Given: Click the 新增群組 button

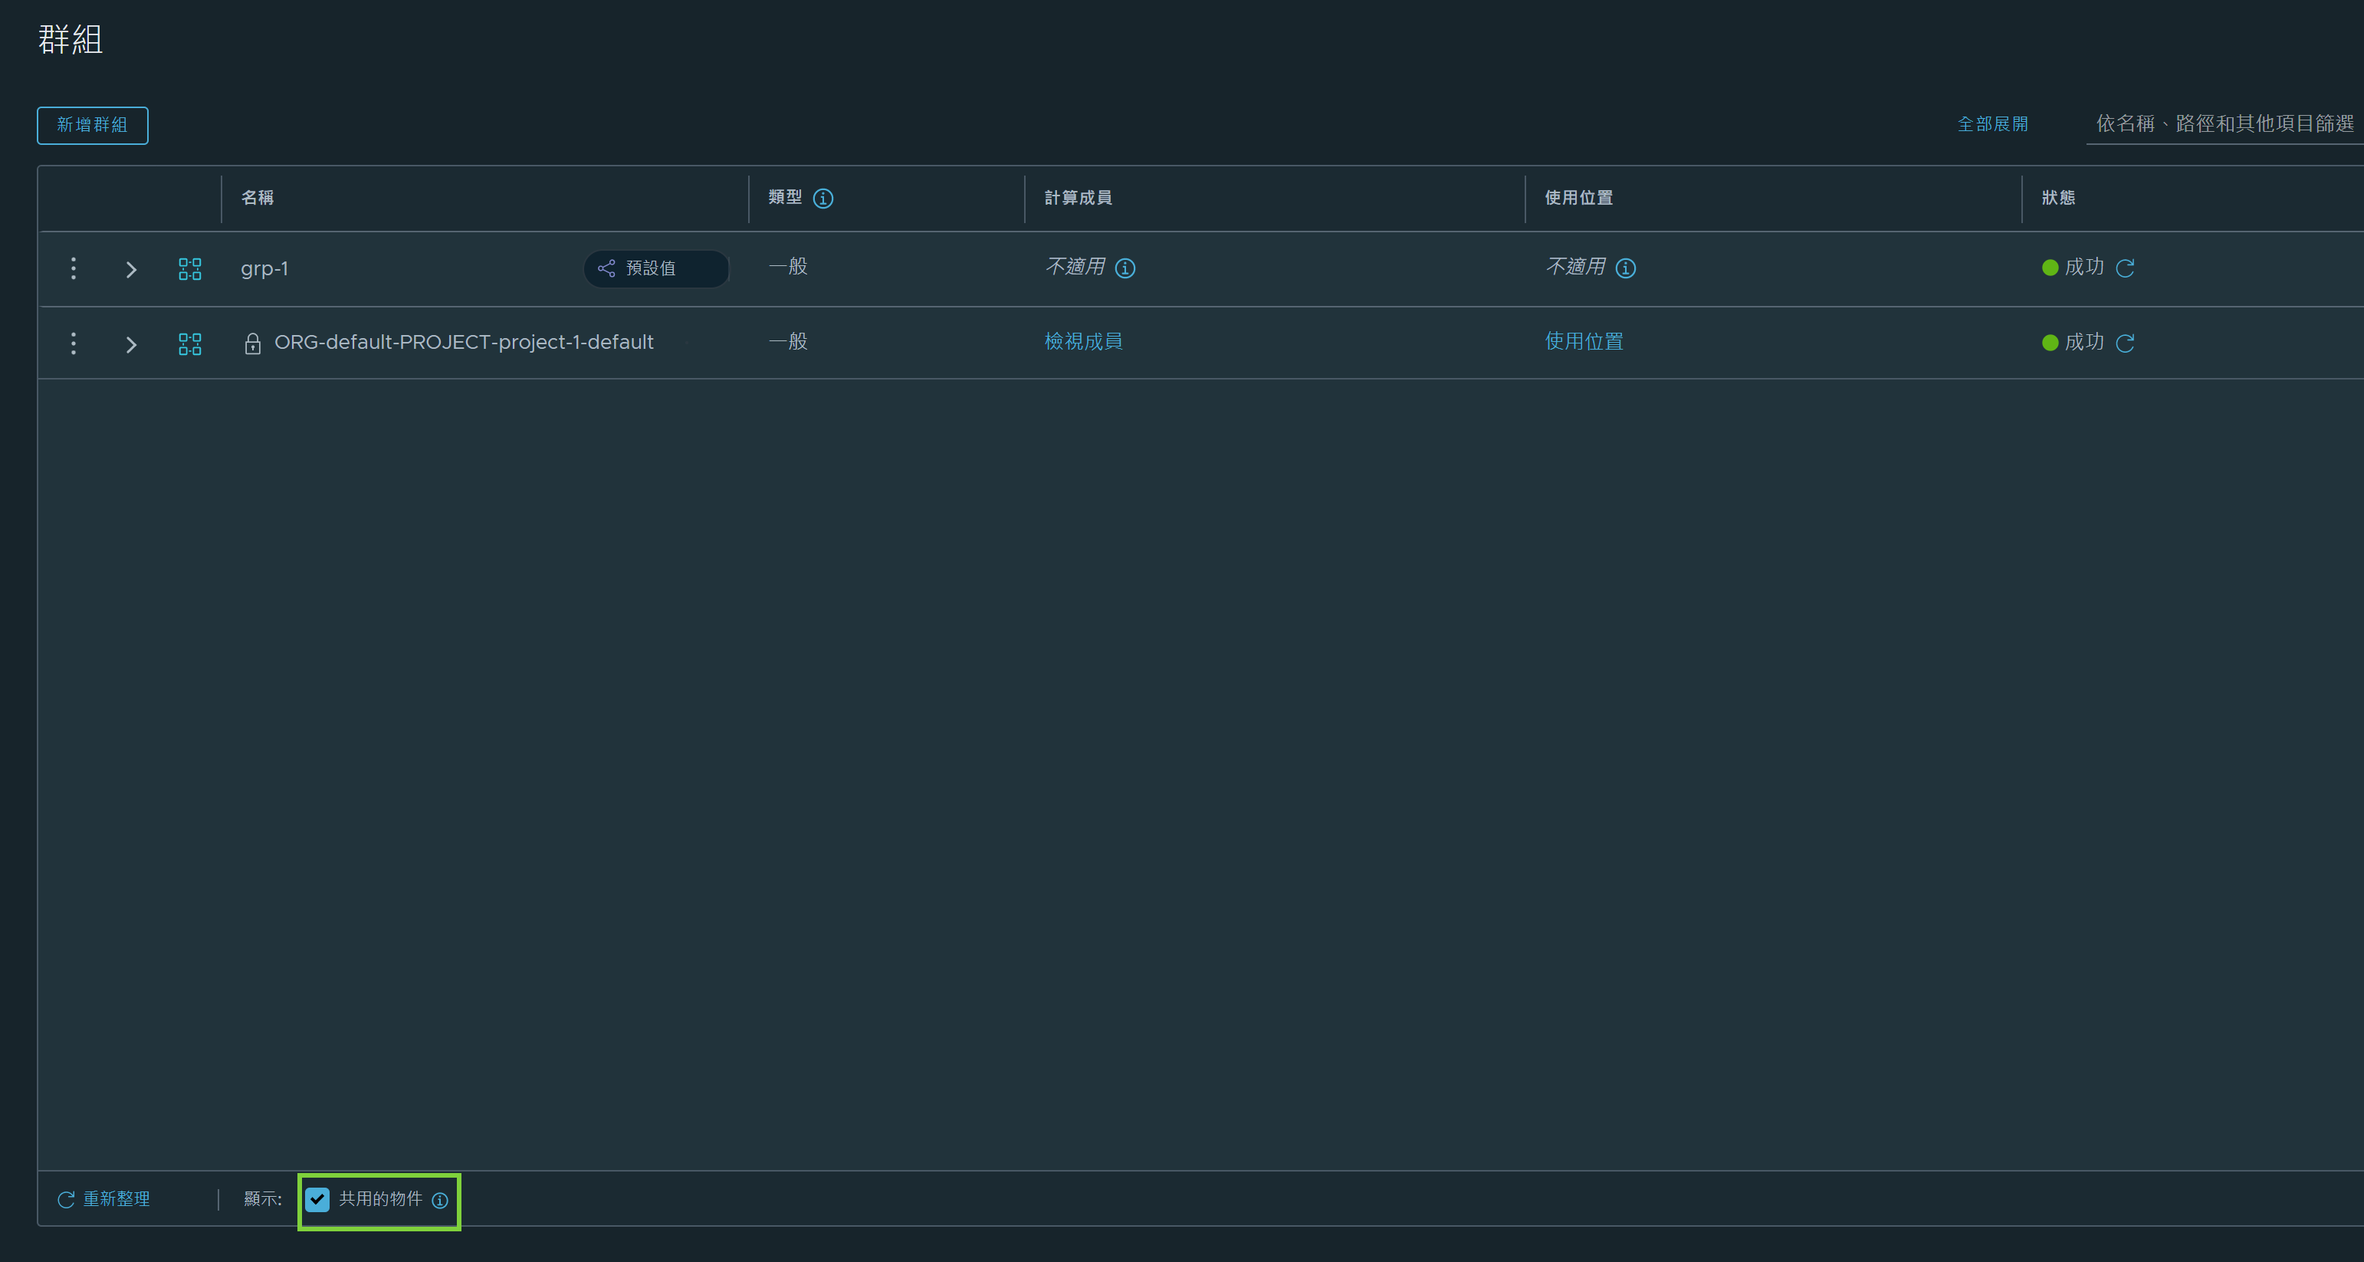Looking at the screenshot, I should point(93,125).
